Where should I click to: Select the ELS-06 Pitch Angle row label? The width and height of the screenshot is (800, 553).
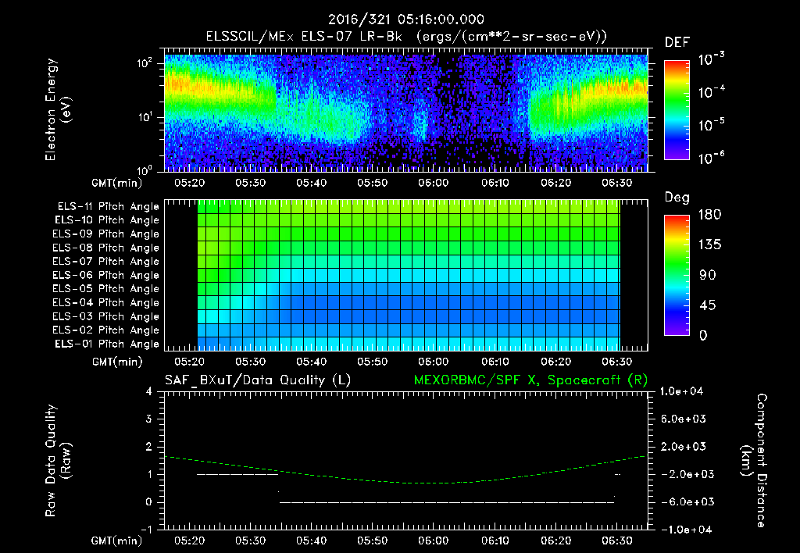106,276
